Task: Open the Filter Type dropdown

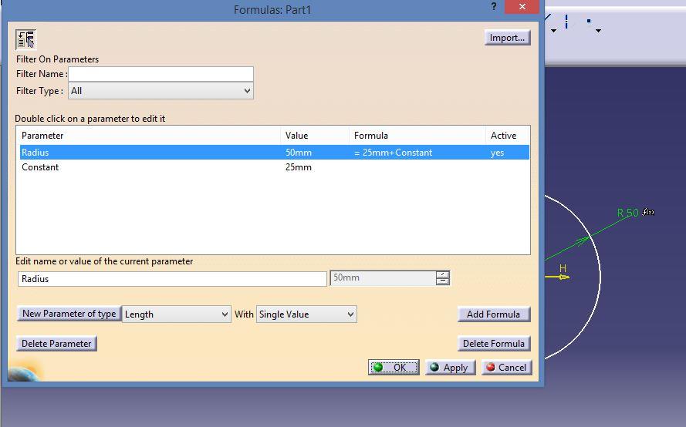Action: [161, 91]
